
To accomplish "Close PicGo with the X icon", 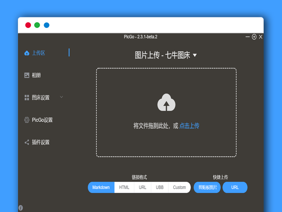I will [x=260, y=37].
